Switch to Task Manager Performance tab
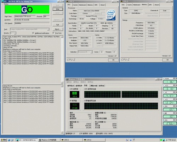The image size is (177, 142). 86,85
